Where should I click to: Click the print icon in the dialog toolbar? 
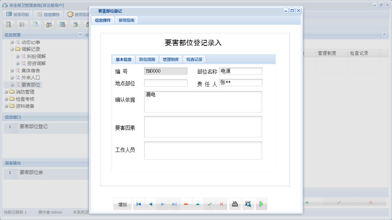tap(235, 204)
